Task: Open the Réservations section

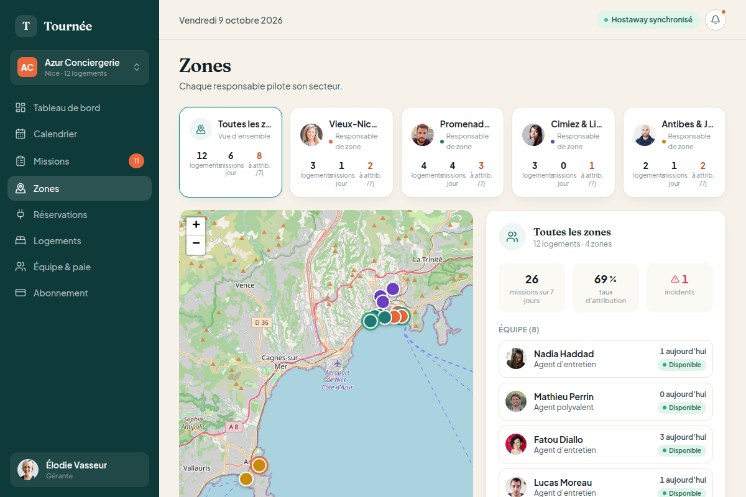Action: tap(80, 214)
